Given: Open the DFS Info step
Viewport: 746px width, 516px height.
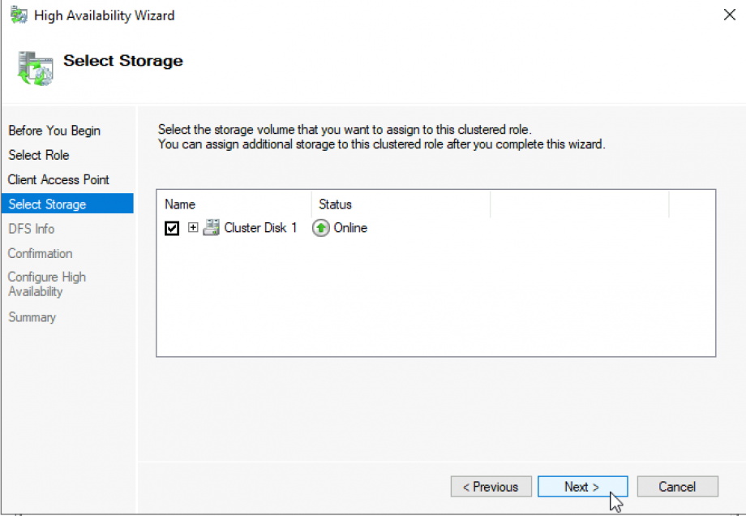Looking at the screenshot, I should 31,229.
